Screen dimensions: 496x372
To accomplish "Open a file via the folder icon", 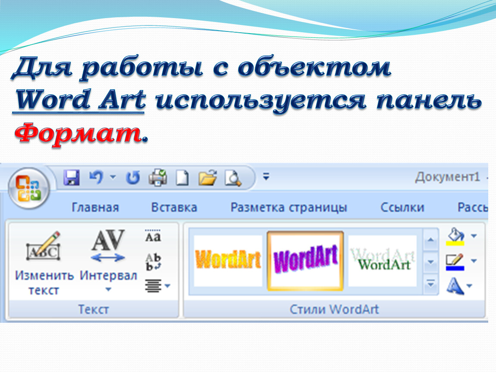I will (x=207, y=177).
